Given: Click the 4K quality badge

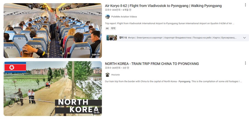Looking at the screenshot, I should (107, 28).
